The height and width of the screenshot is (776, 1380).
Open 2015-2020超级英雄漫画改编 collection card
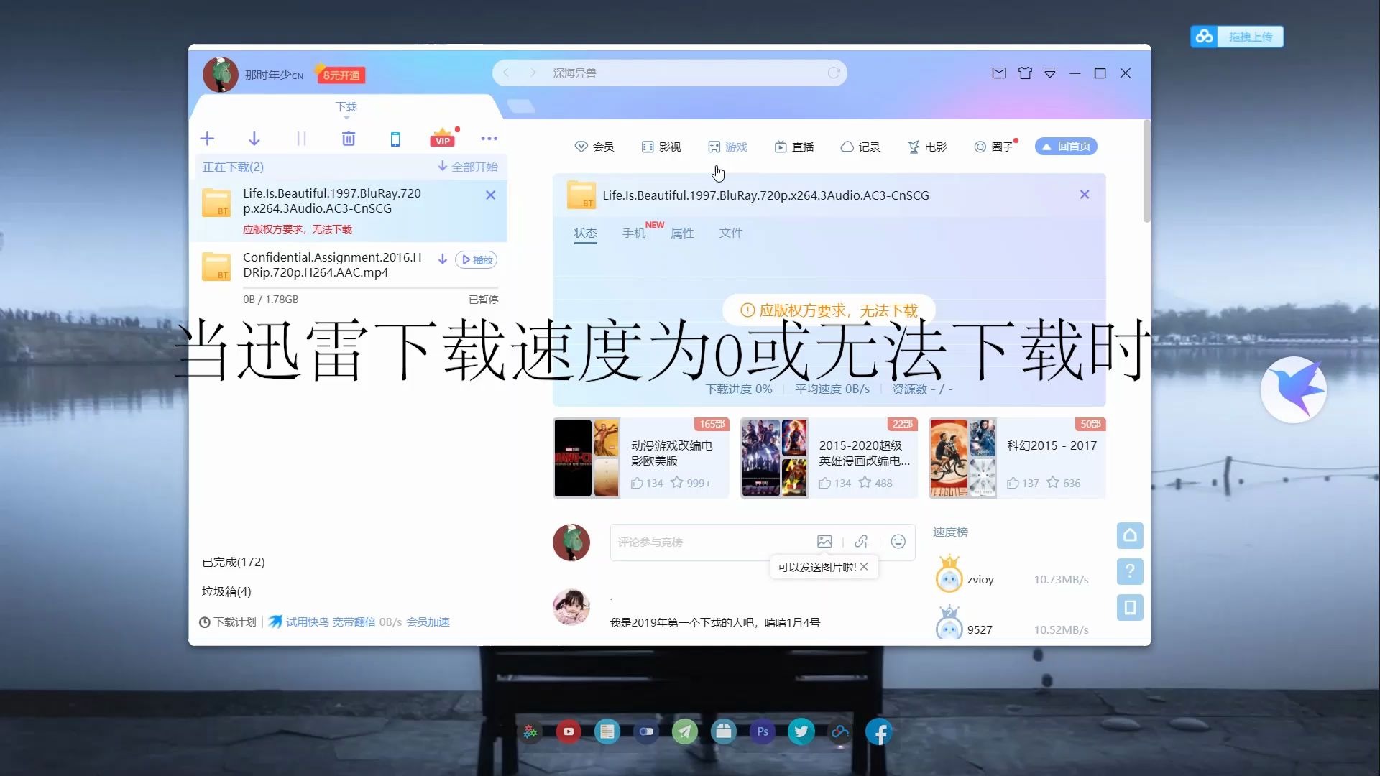click(x=829, y=458)
